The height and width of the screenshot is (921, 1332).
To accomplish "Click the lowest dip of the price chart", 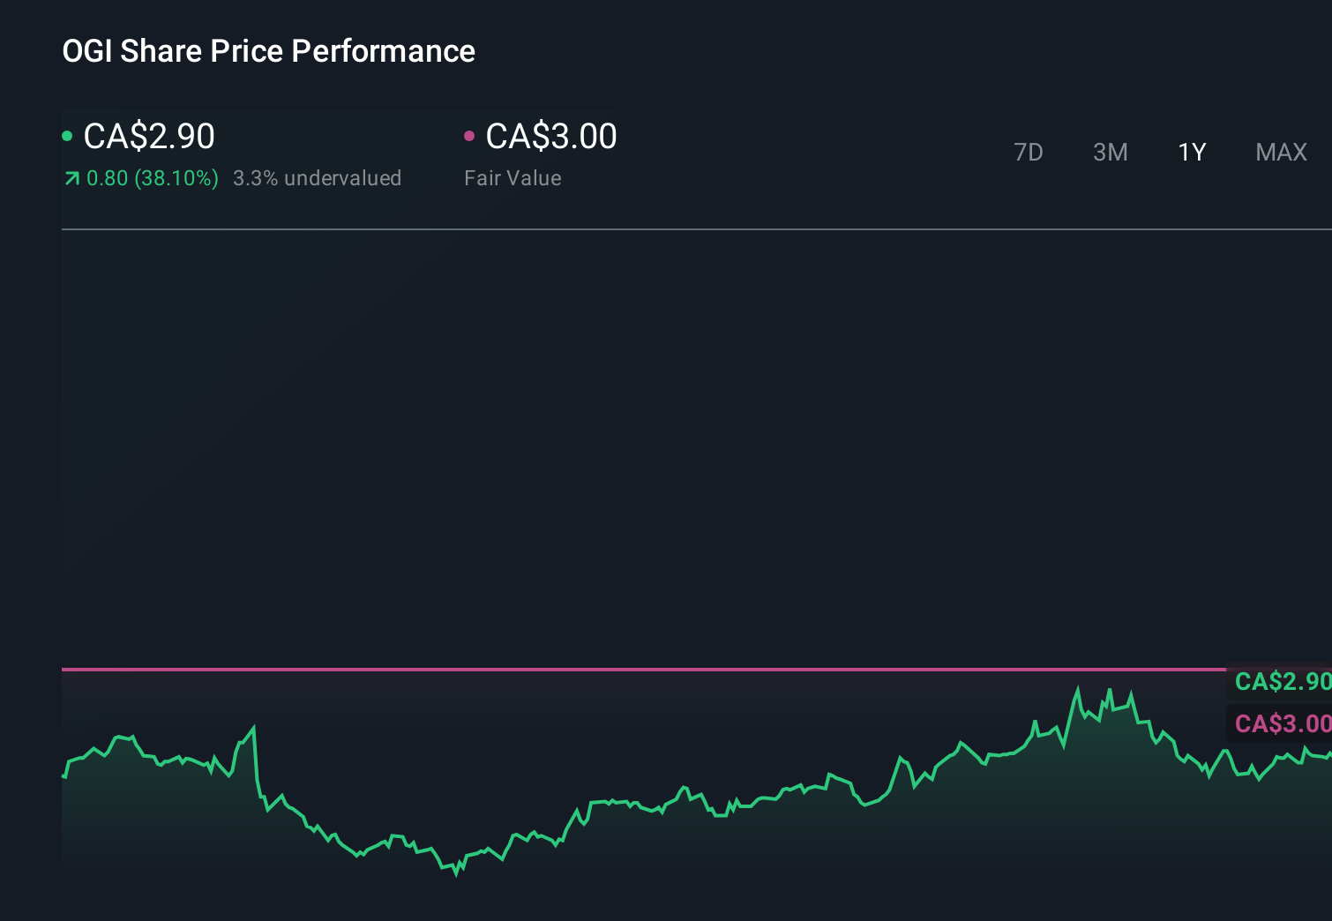I will 455,875.
